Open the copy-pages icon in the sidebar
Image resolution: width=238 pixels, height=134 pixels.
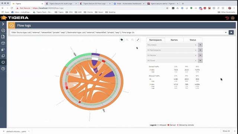pos(3,56)
